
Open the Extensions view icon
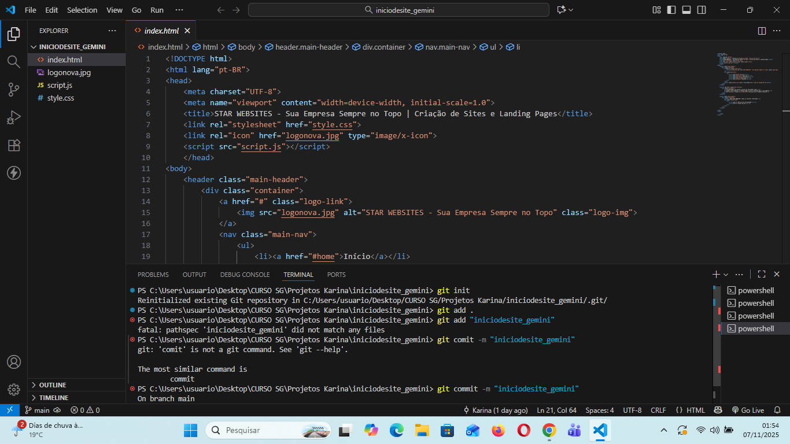coord(14,145)
